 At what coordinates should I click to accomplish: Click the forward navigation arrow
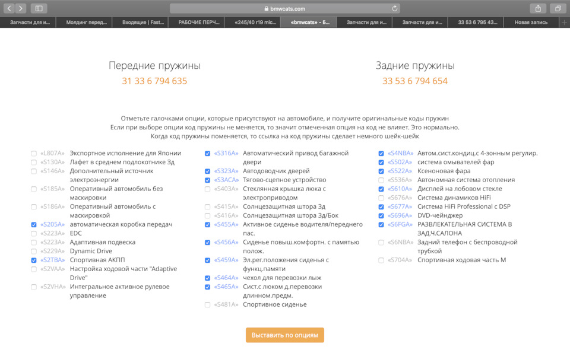coord(21,8)
